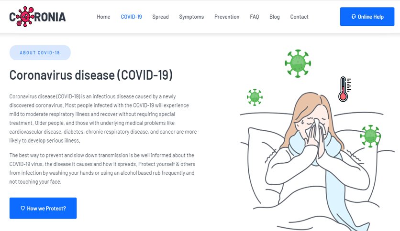Click the Online Help button
This screenshot has height=231, width=400.
pos(367,17)
